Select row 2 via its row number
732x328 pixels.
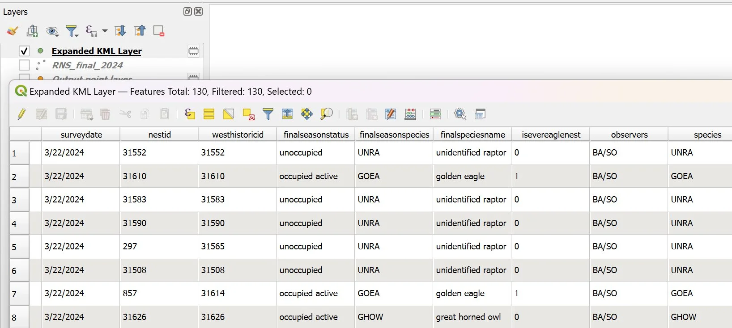(x=20, y=177)
